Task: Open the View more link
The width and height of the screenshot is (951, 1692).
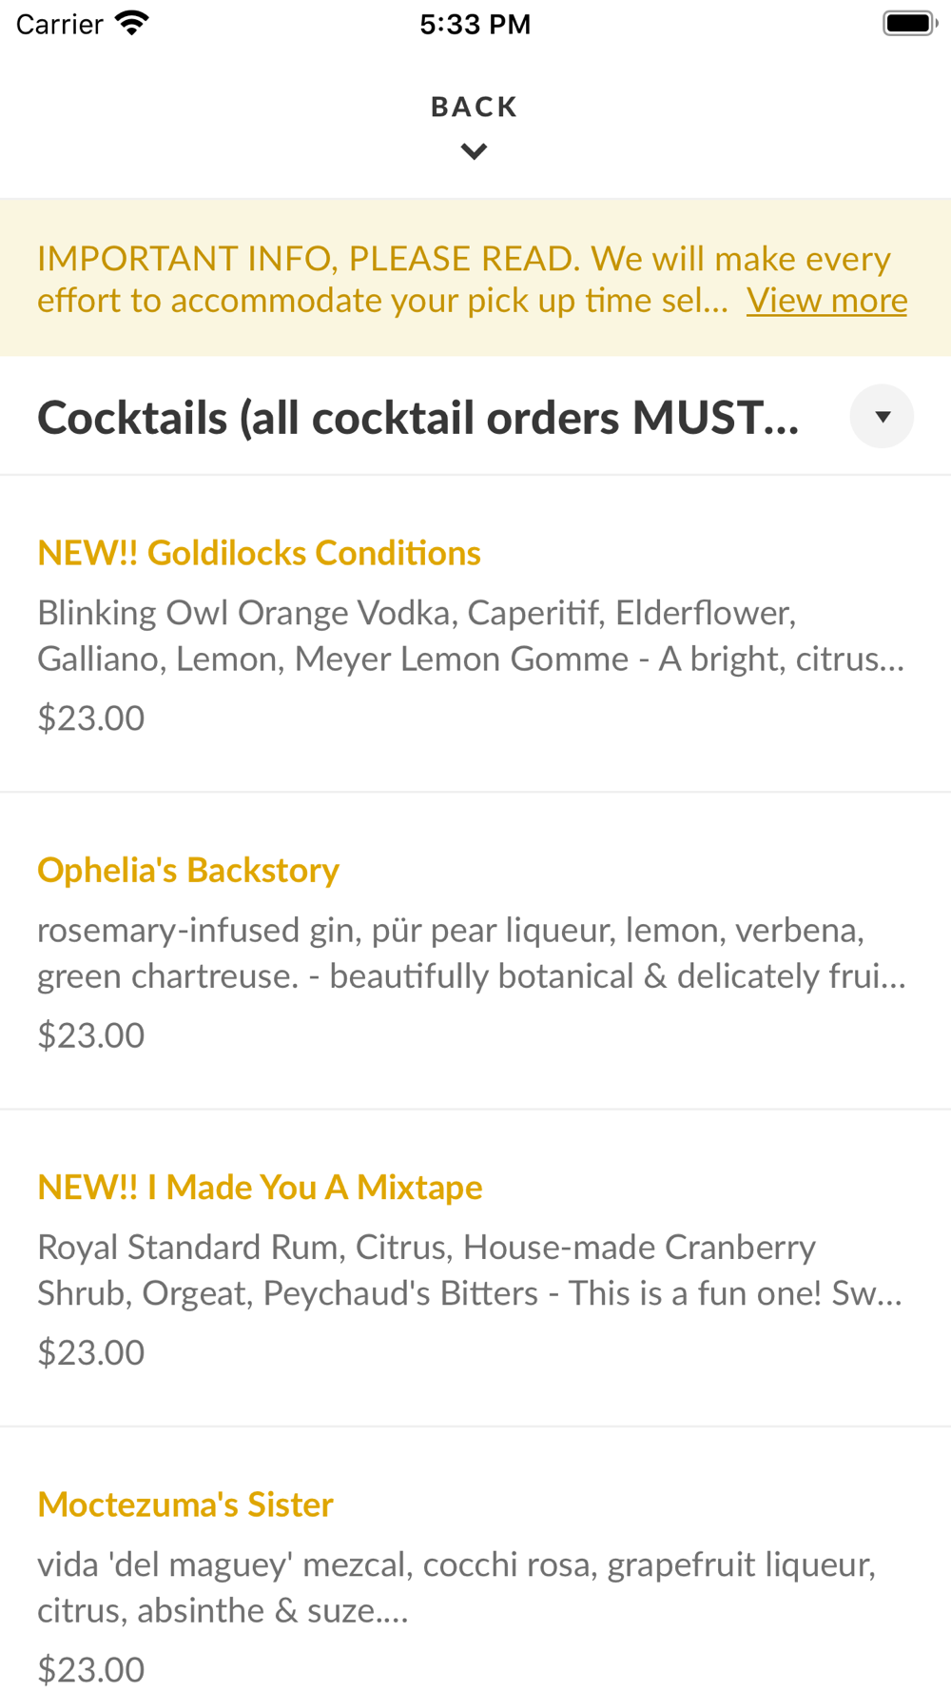Action: click(826, 301)
